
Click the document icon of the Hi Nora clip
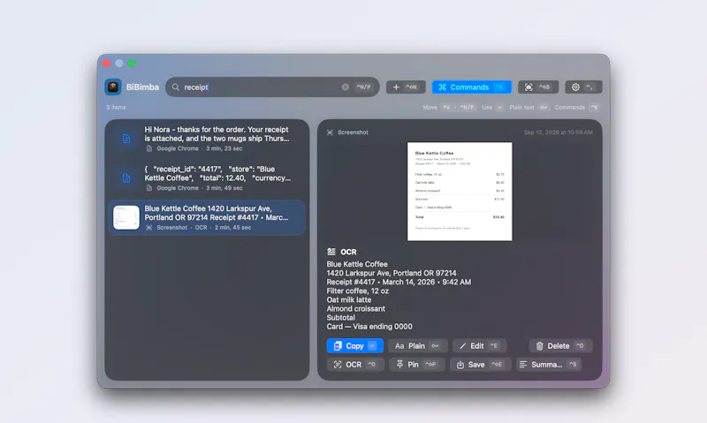coord(126,139)
